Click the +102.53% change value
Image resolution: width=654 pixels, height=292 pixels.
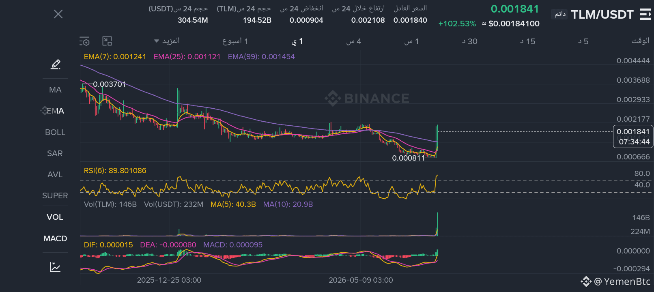[x=457, y=24]
